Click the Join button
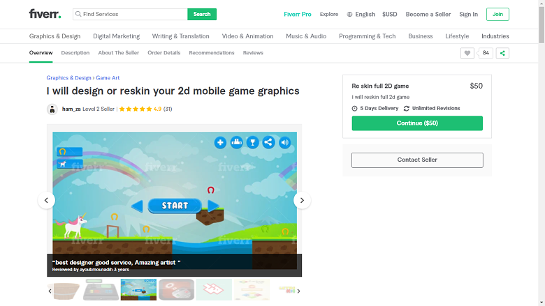 click(x=497, y=14)
